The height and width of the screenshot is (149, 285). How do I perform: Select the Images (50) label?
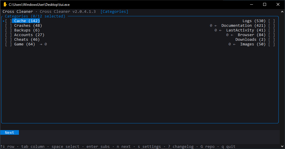(x=253, y=44)
